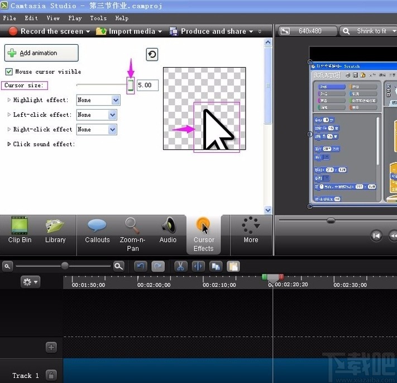This screenshot has height=383, width=397.
Task: Zoom in the timeline magnifier icon
Action: [x=118, y=266]
